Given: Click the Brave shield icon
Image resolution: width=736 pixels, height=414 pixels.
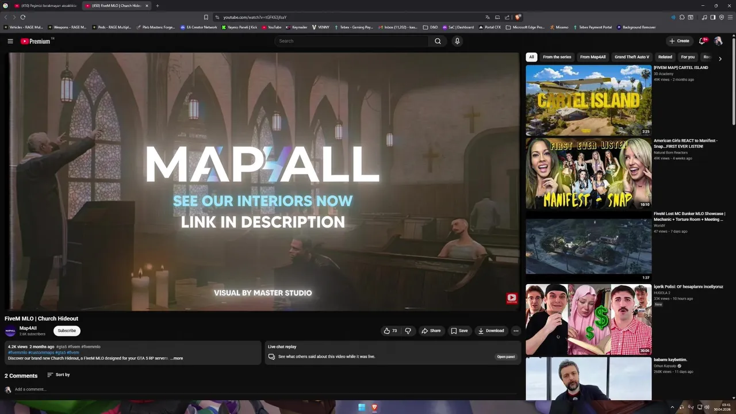Looking at the screenshot, I should 518,17.
